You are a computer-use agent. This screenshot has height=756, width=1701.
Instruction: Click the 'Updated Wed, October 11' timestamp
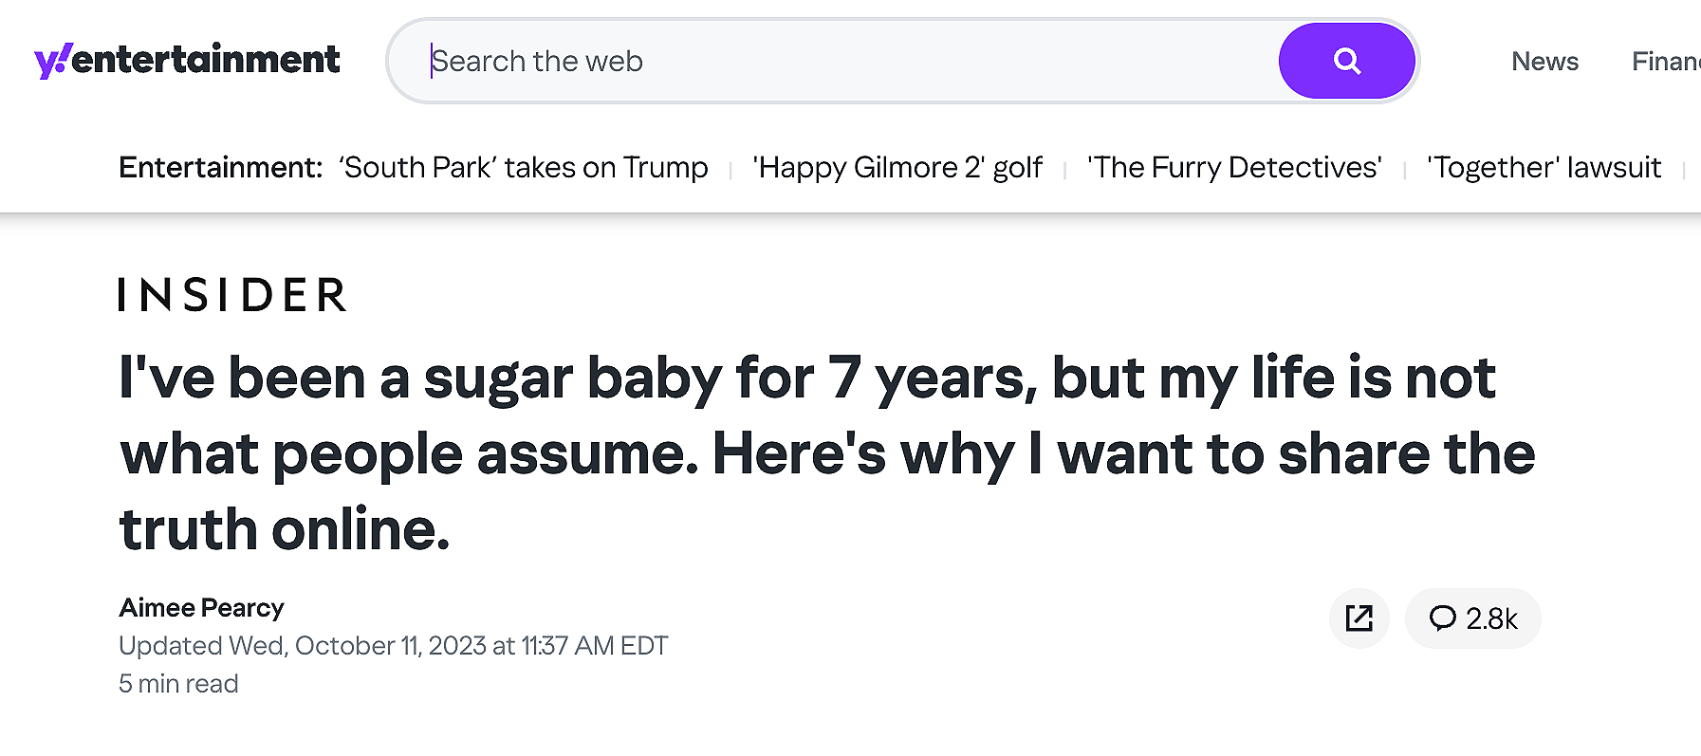393,646
